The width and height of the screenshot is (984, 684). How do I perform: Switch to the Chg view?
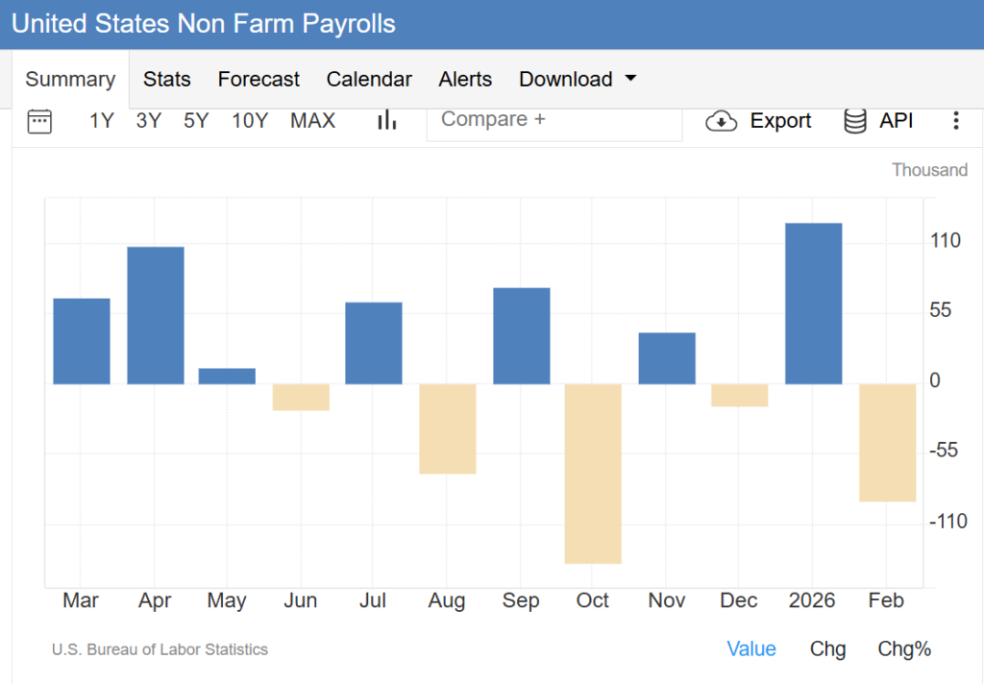point(827,649)
